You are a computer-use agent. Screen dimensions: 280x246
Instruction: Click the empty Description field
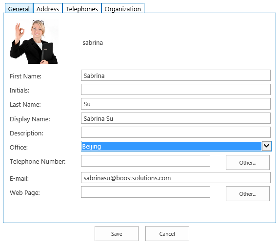(176, 132)
